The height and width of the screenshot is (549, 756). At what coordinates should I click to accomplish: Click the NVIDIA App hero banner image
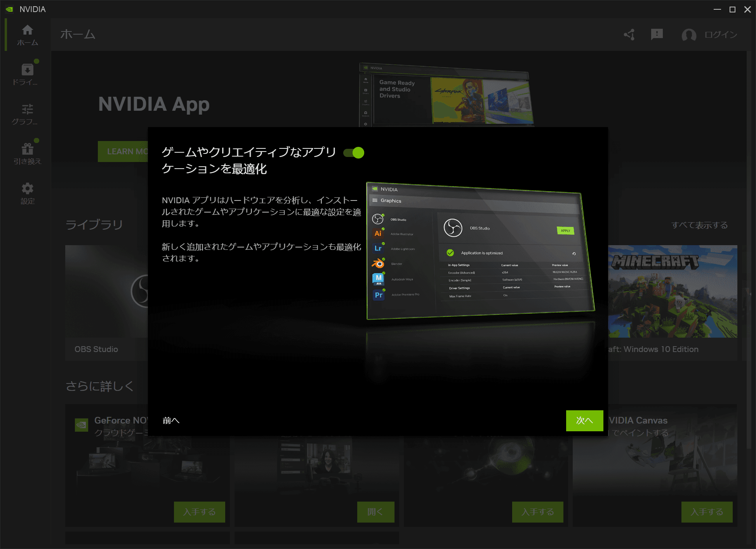447,95
